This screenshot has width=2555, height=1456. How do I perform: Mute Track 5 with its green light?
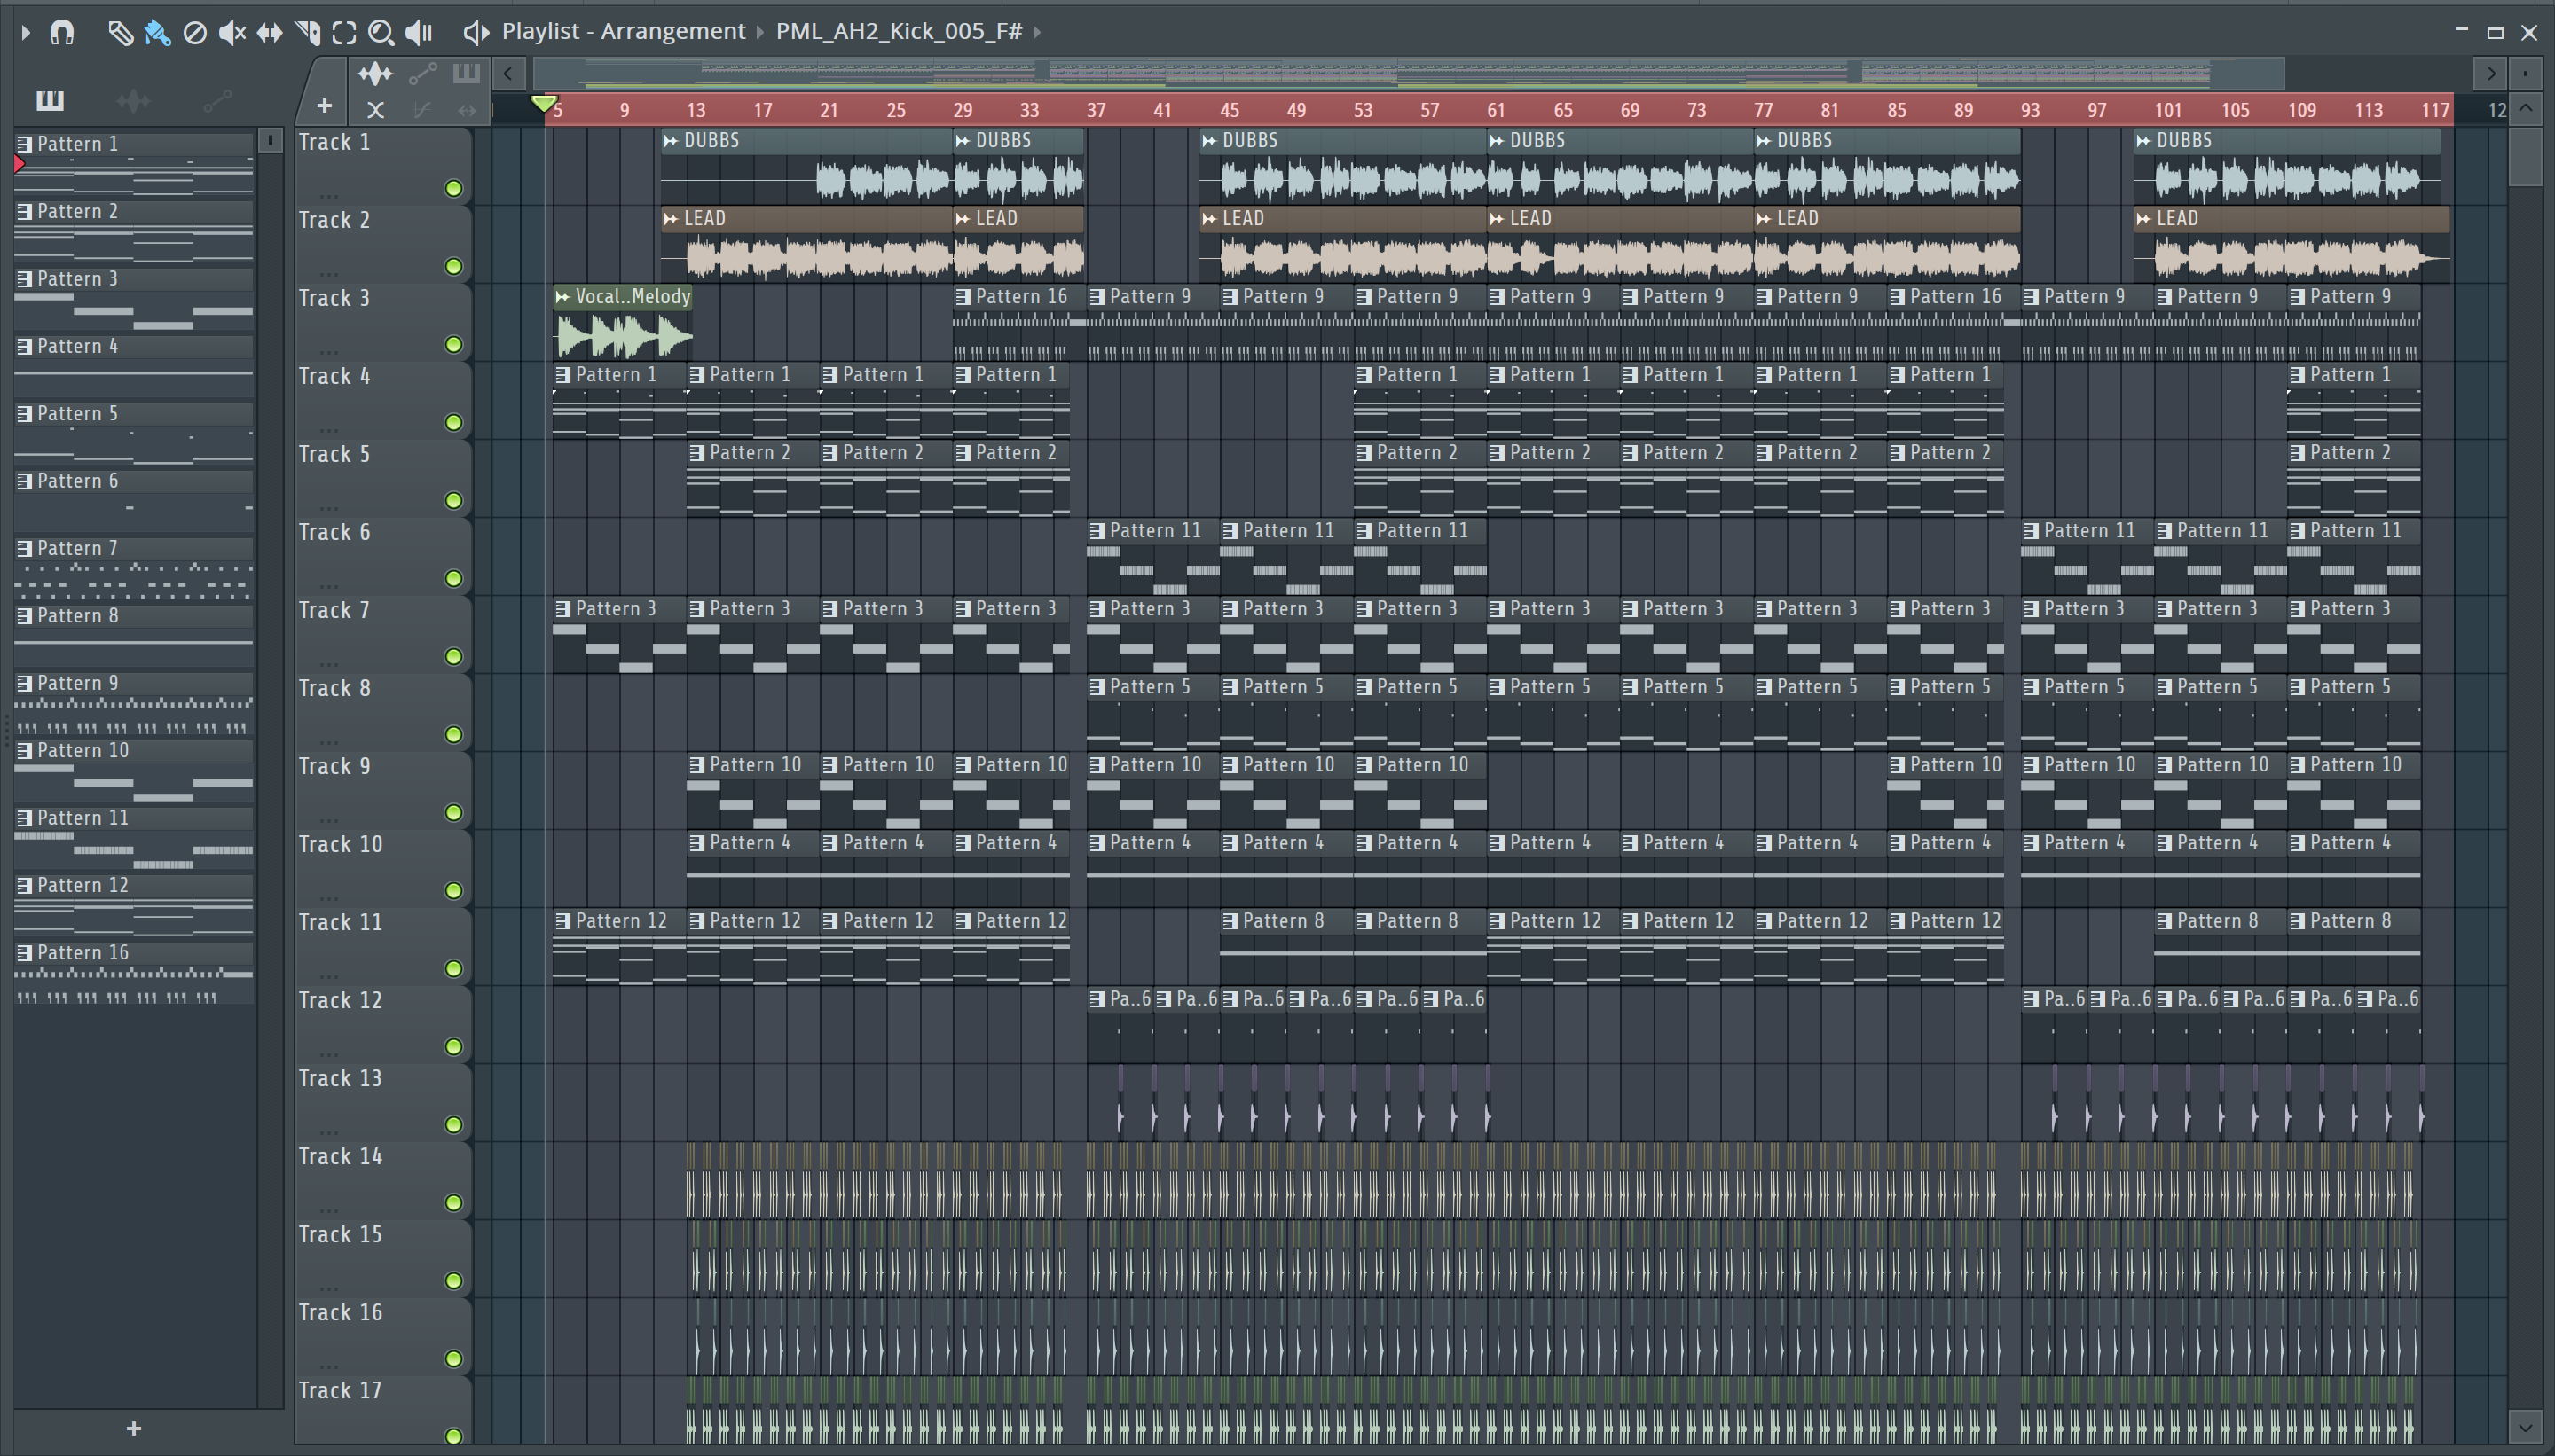tap(453, 500)
